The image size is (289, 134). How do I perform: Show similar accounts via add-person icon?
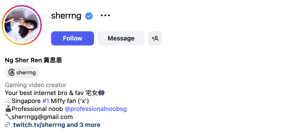tap(155, 38)
